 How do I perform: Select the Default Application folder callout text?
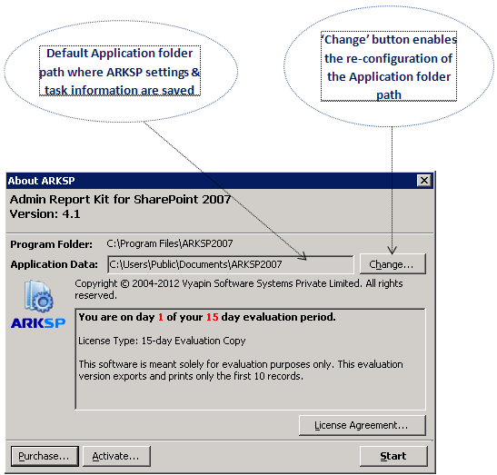tap(120, 72)
